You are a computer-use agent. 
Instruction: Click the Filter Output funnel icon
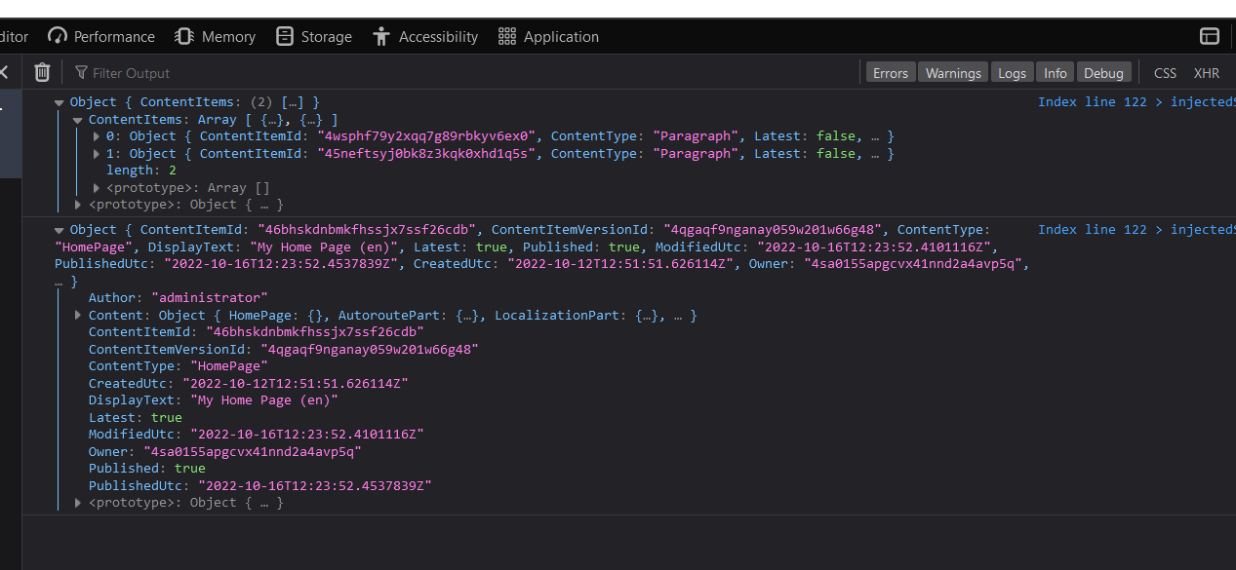click(81, 73)
